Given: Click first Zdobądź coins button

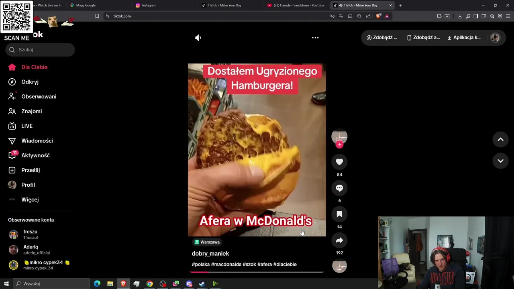Looking at the screenshot, I should click(x=382, y=38).
